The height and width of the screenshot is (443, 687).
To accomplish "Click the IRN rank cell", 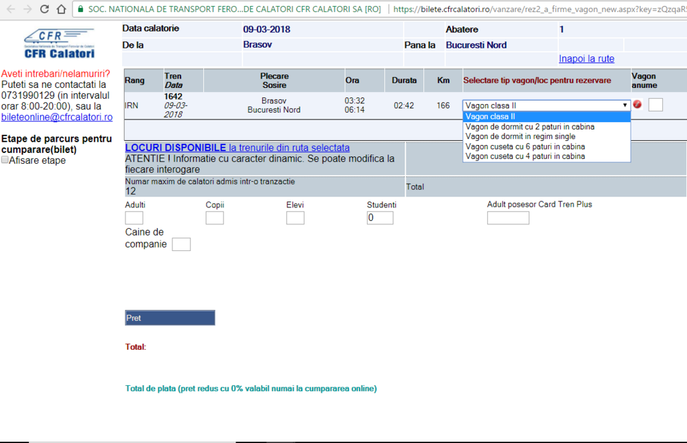I will click(x=131, y=105).
